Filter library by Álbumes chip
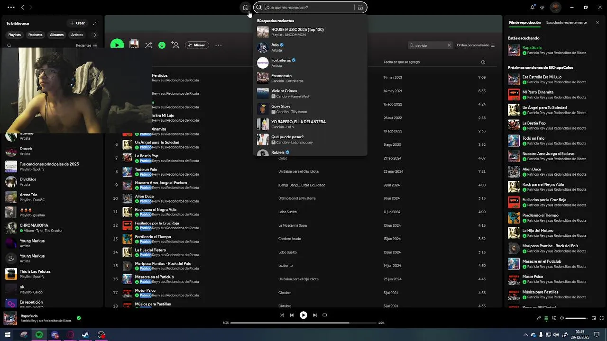The image size is (607, 341). pos(56,35)
